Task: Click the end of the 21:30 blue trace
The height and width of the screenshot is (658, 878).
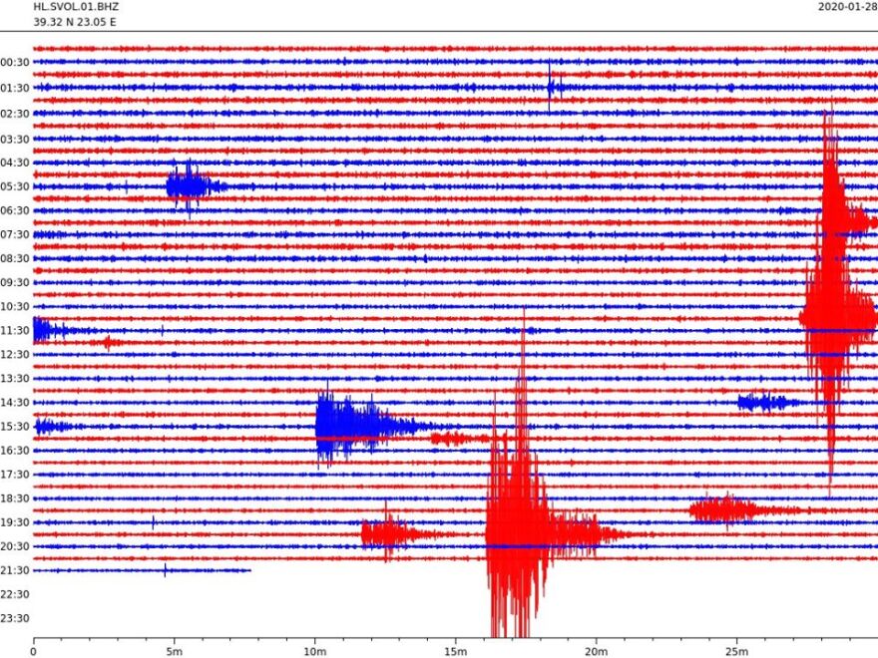Action: (248, 570)
